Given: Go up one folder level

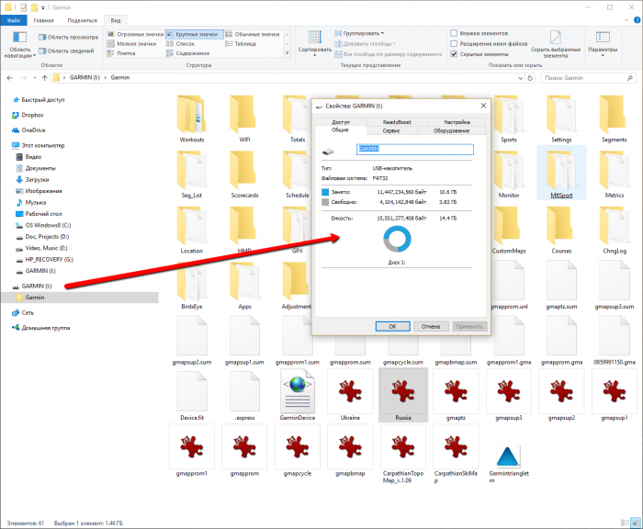Looking at the screenshot, I should coord(45,77).
